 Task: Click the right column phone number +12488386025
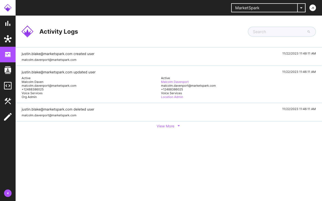click(172, 89)
